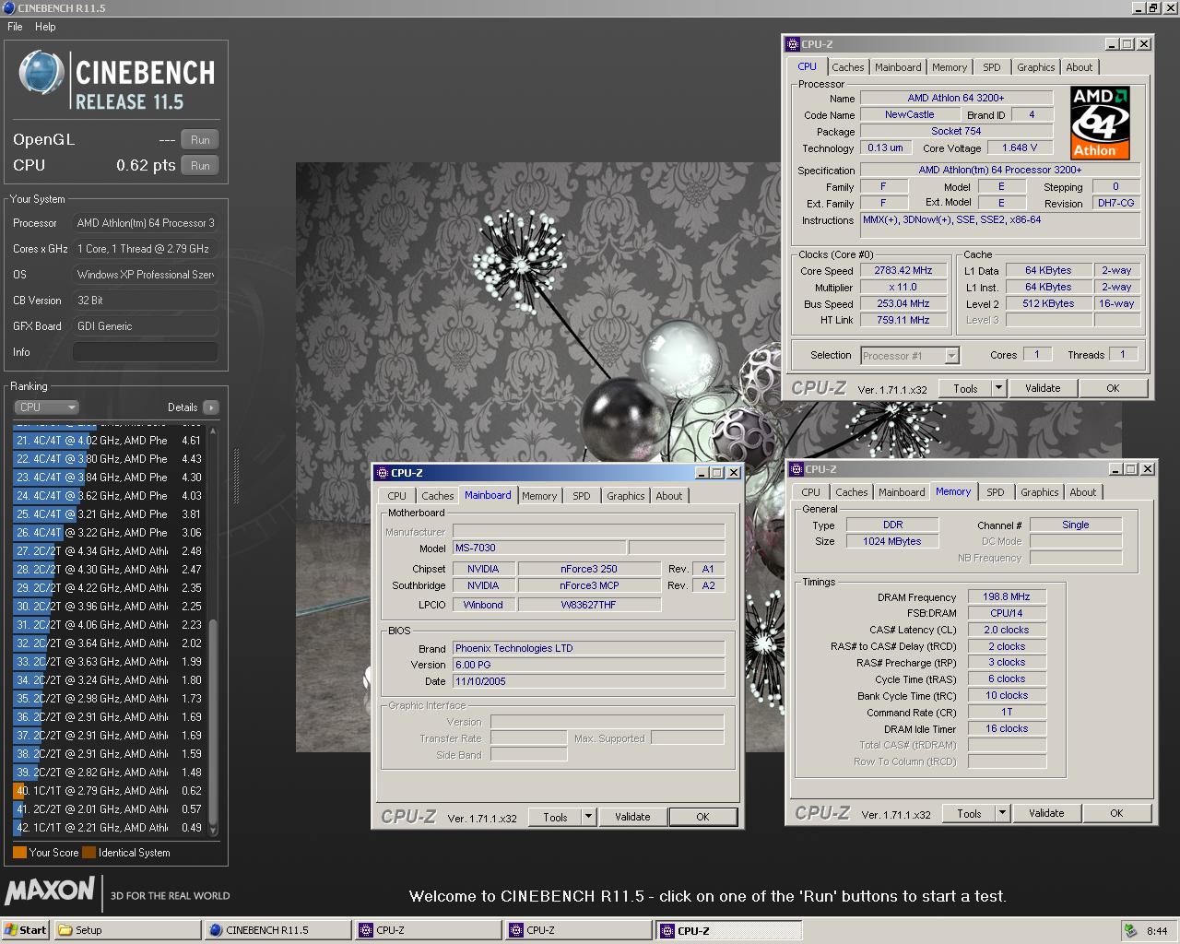Select ranking row 21 with score 4.61
The image size is (1180, 944).
tap(109, 441)
